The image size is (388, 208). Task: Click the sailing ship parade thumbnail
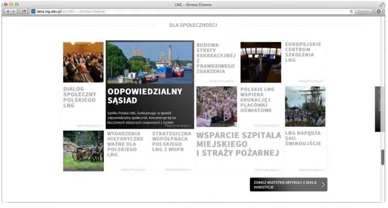[305, 106]
